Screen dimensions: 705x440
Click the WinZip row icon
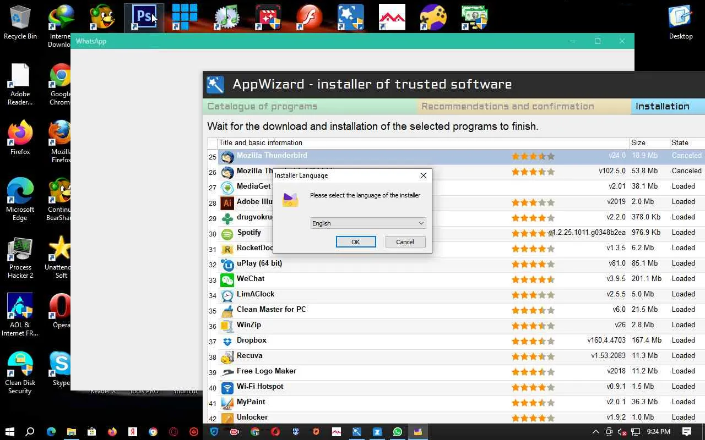227,326
